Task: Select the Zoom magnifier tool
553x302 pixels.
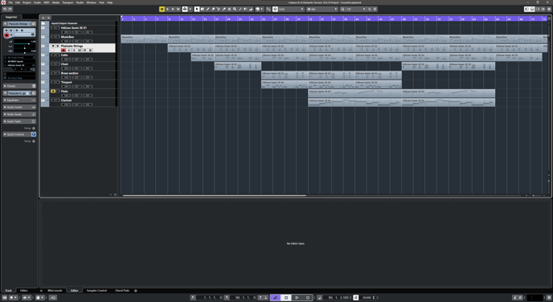Action: 235,9
